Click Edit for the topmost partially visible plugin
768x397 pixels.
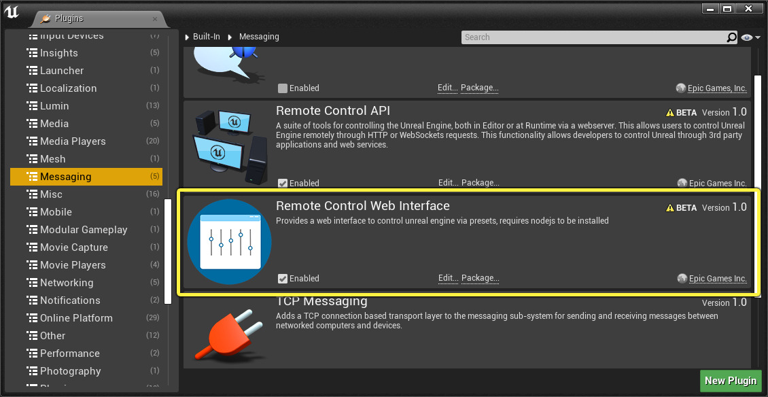448,88
